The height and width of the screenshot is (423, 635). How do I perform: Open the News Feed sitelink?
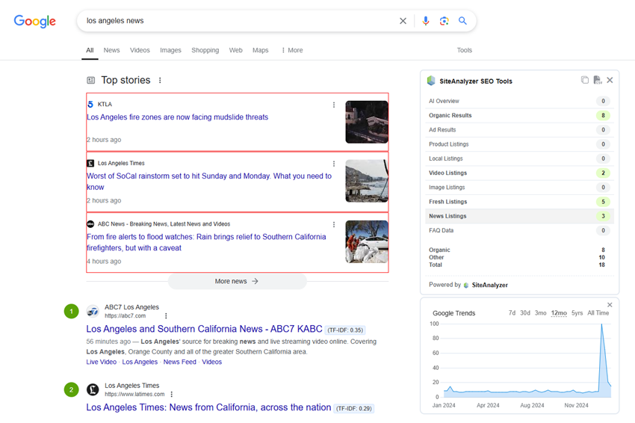(x=180, y=362)
